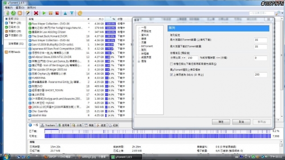The height and width of the screenshot is (160, 285).
Task: Open the 18P2P Firefox taskbar button
Action: (x=59, y=157)
